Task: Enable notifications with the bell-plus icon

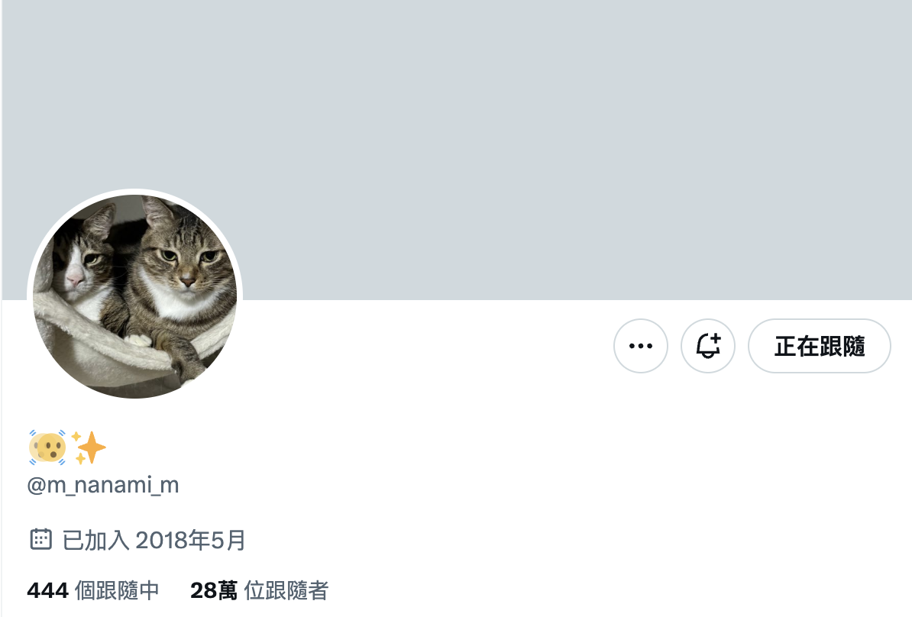Action: pyautogui.click(x=708, y=346)
